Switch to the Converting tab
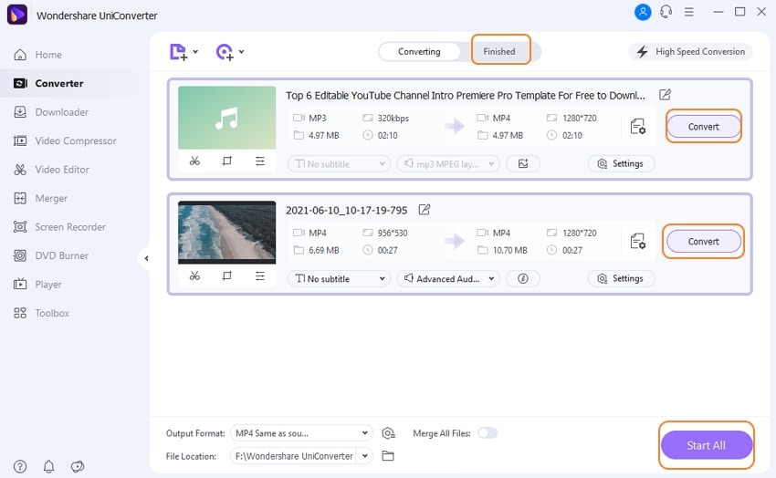This screenshot has width=776, height=478. tap(419, 51)
